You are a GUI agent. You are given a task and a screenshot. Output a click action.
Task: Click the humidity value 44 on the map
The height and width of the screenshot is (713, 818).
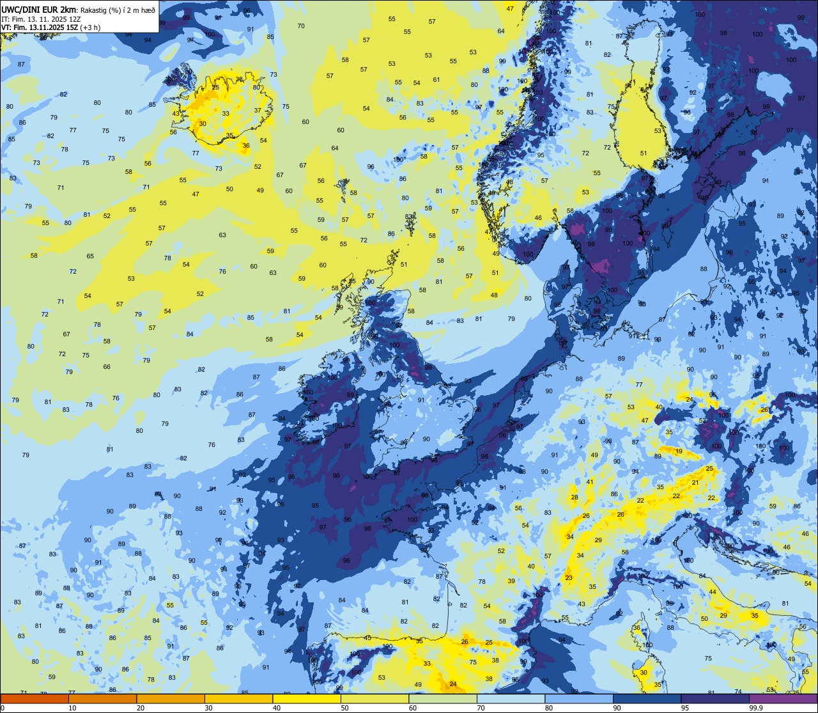pyautogui.click(x=713, y=592)
